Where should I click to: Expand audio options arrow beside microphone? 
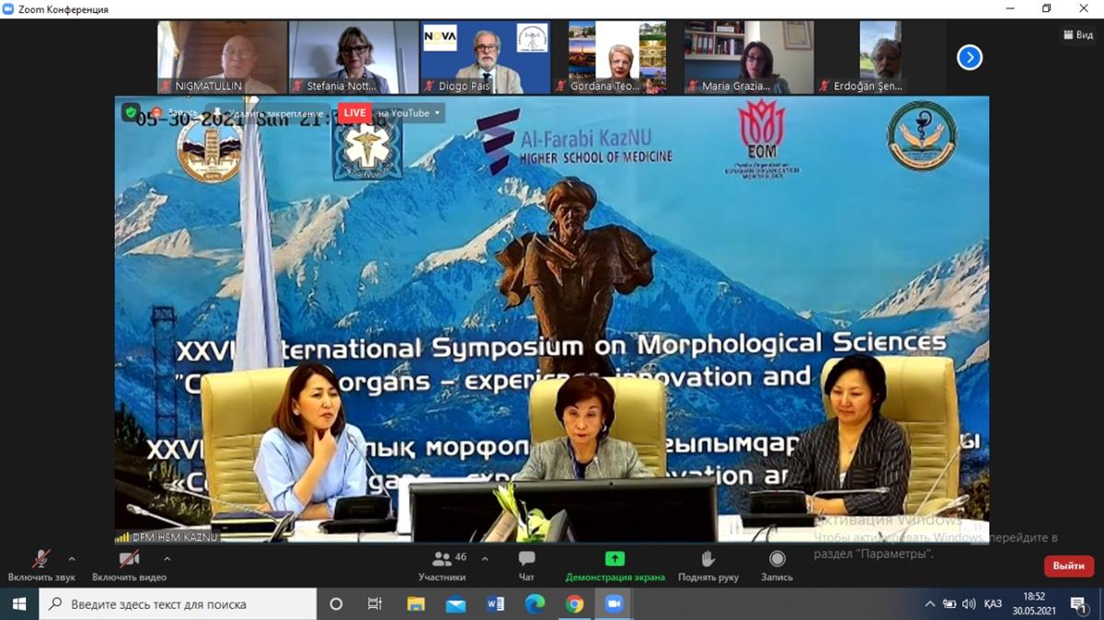click(x=72, y=558)
